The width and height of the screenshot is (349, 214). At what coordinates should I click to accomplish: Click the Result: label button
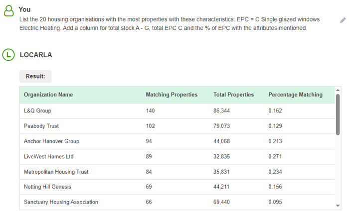click(35, 77)
